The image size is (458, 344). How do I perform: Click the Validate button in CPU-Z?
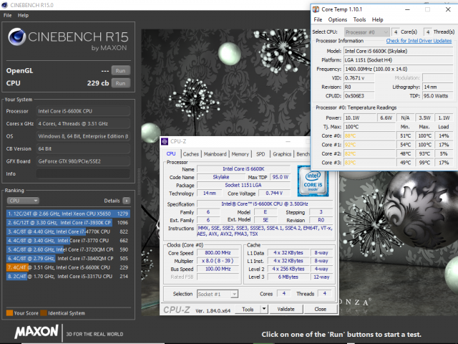pos(286,309)
